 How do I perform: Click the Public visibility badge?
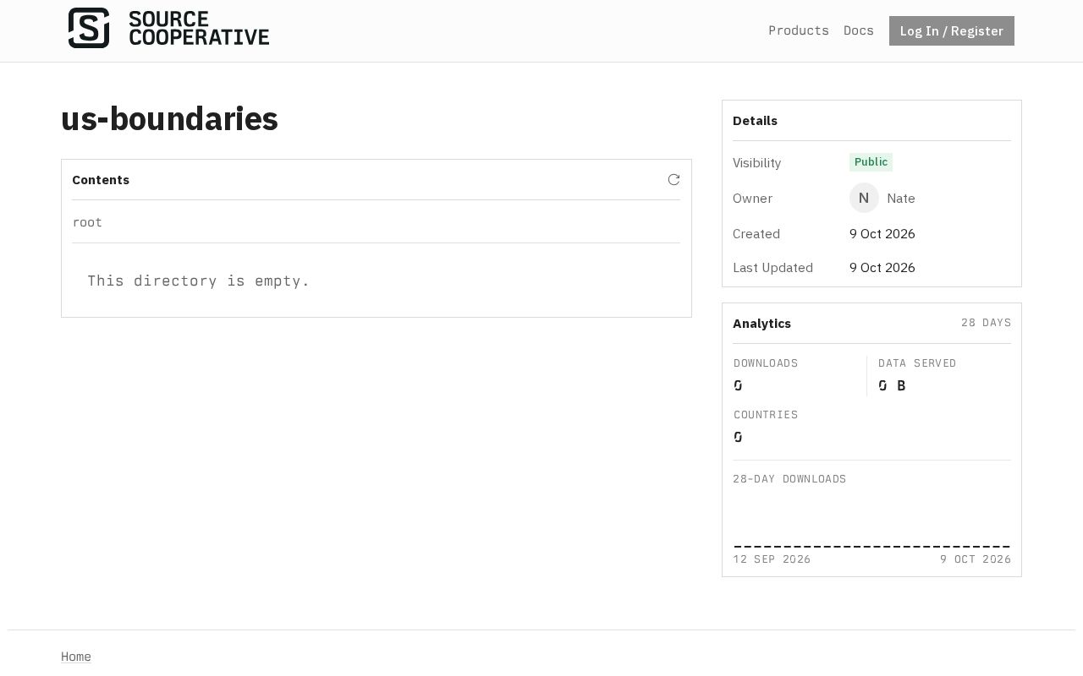click(871, 162)
